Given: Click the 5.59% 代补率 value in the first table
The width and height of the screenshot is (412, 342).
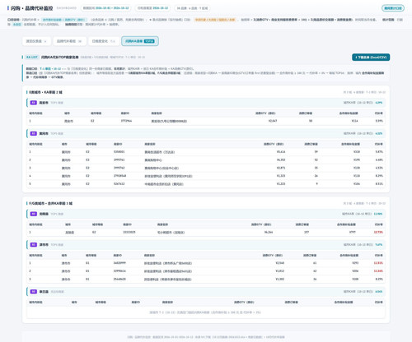Looking at the screenshot, I should click(x=379, y=121).
